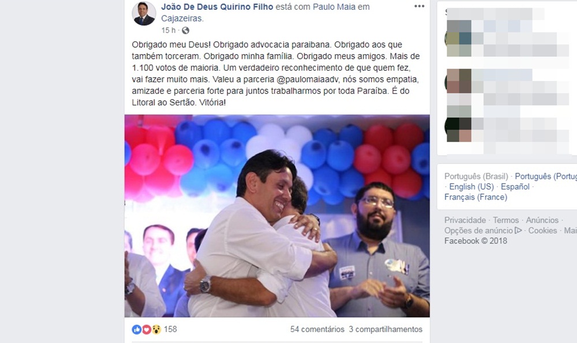Click the red heart Love reaction icon
This screenshot has width=577, height=343.
[x=147, y=329]
